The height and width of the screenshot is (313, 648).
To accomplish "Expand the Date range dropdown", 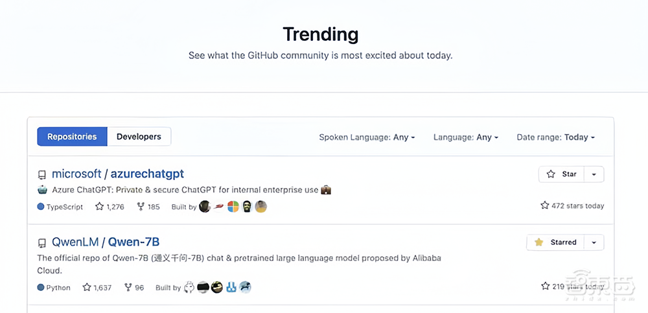I will tap(555, 137).
